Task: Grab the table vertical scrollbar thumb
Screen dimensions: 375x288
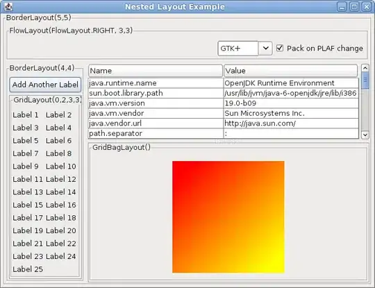Action: [365, 81]
